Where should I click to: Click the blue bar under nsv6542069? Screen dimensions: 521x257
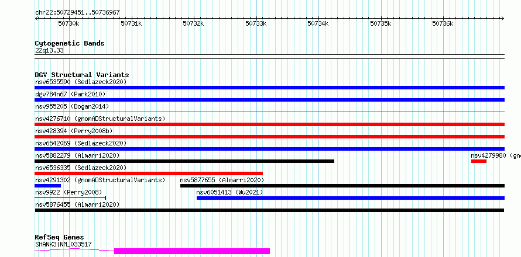(269, 149)
